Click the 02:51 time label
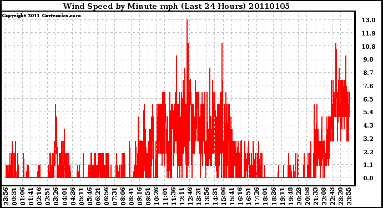383x208 pixels. (48, 197)
